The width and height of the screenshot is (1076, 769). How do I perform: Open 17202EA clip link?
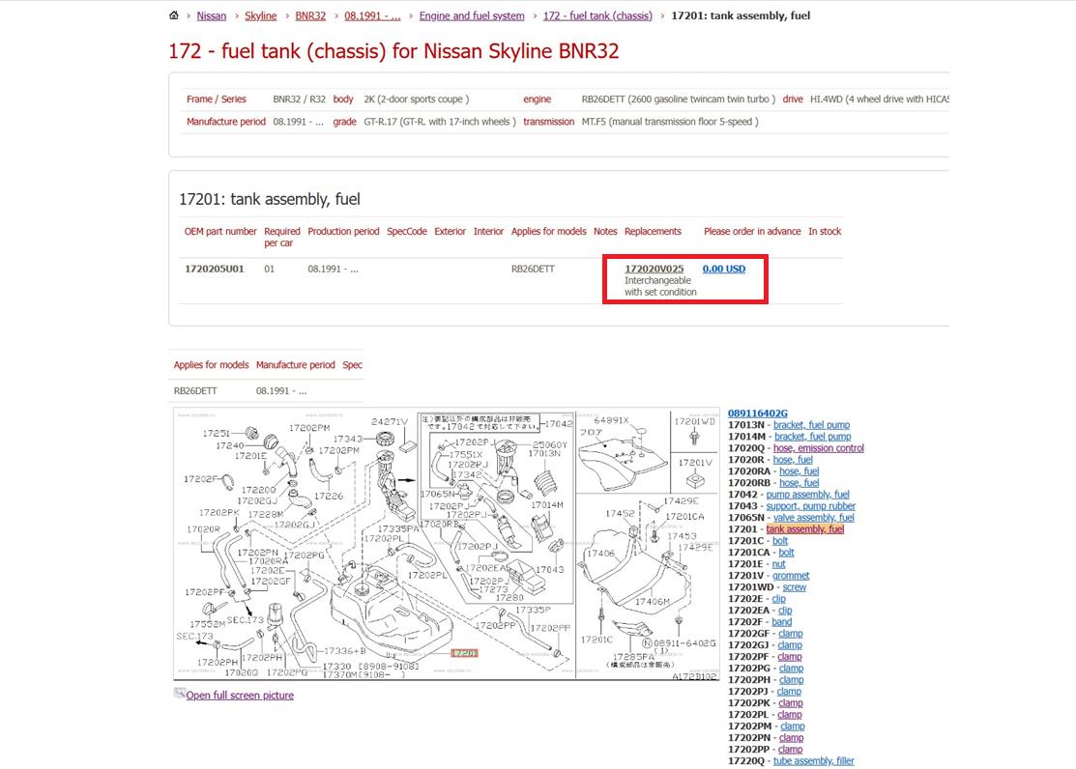pos(785,611)
